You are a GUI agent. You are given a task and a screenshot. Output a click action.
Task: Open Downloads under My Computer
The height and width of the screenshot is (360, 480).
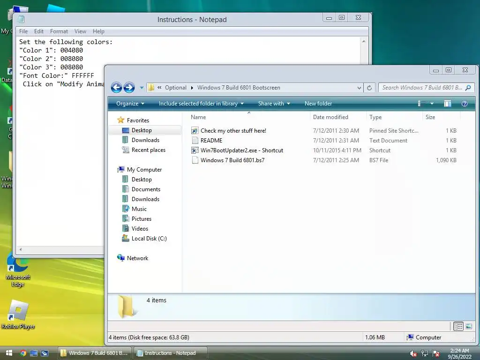pos(145,199)
